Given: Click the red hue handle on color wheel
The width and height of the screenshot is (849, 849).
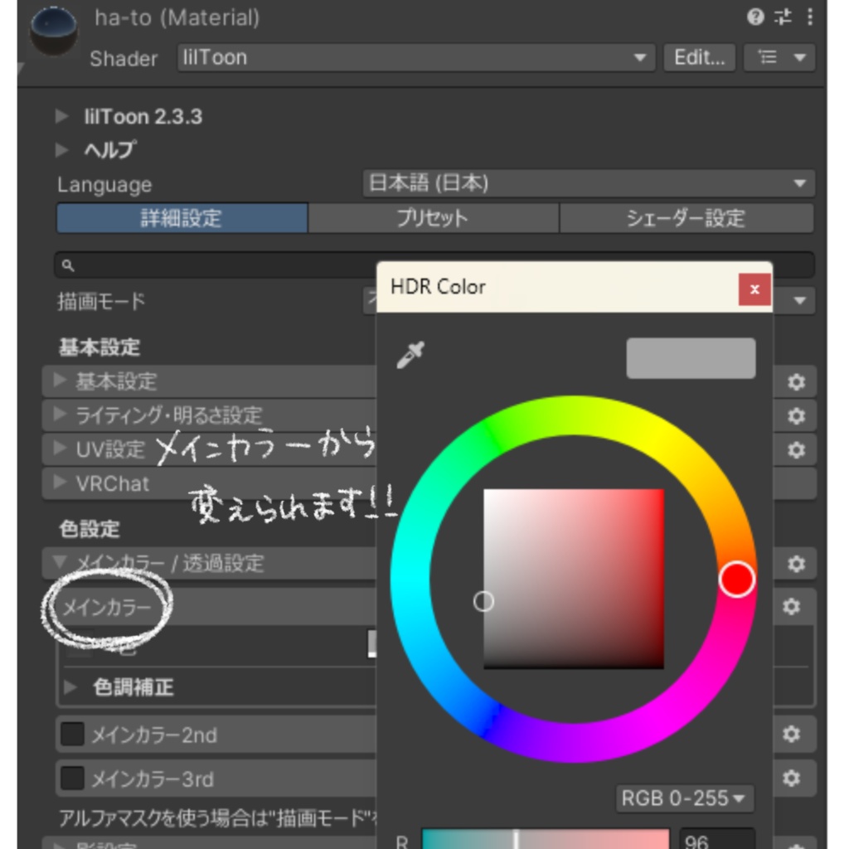Looking at the screenshot, I should tap(736, 580).
